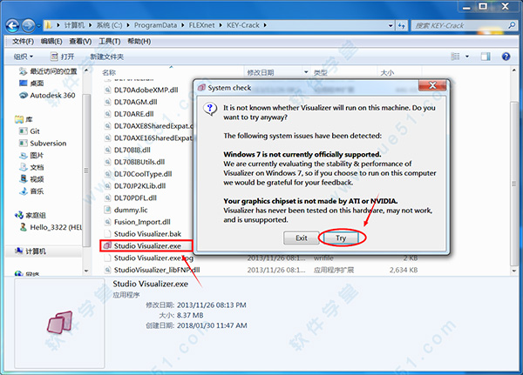Open the 工具(T) menu
The width and height of the screenshot is (523, 375).
click(x=110, y=41)
